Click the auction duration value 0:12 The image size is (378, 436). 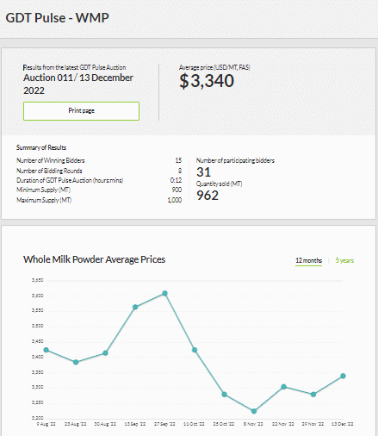point(176,180)
